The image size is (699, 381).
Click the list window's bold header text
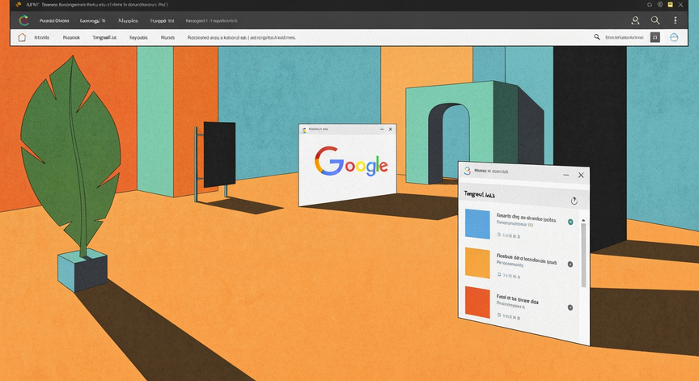479,194
